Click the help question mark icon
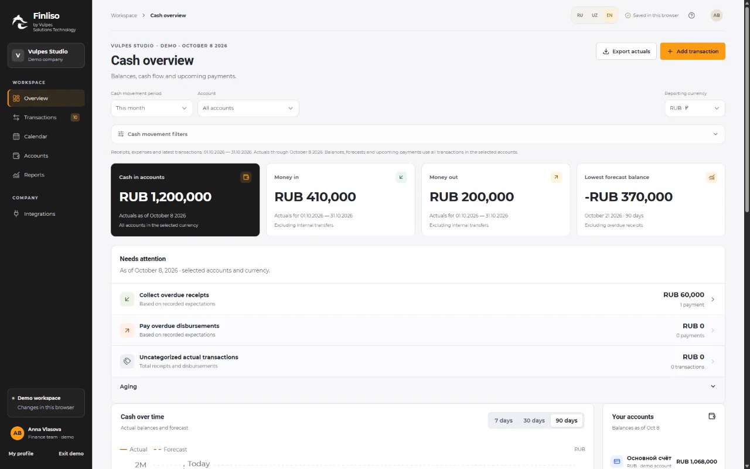This screenshot has width=750, height=469. click(691, 15)
